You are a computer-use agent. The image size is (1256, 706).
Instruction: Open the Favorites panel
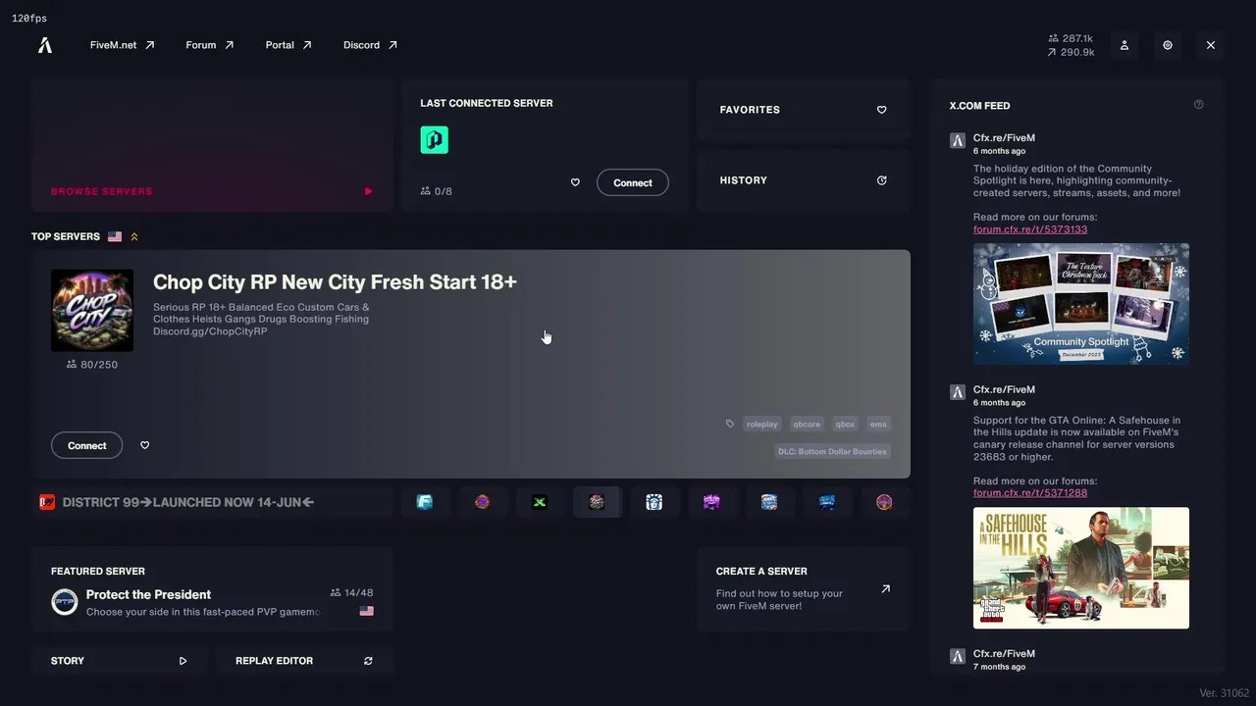point(804,110)
